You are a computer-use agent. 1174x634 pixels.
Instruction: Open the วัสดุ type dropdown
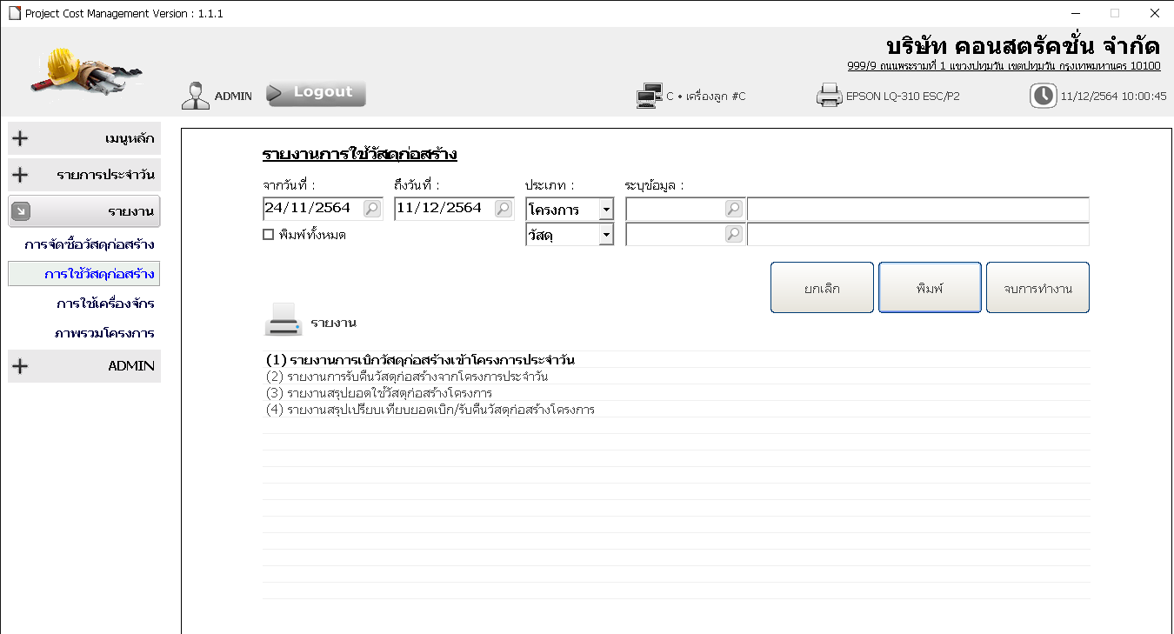point(605,235)
